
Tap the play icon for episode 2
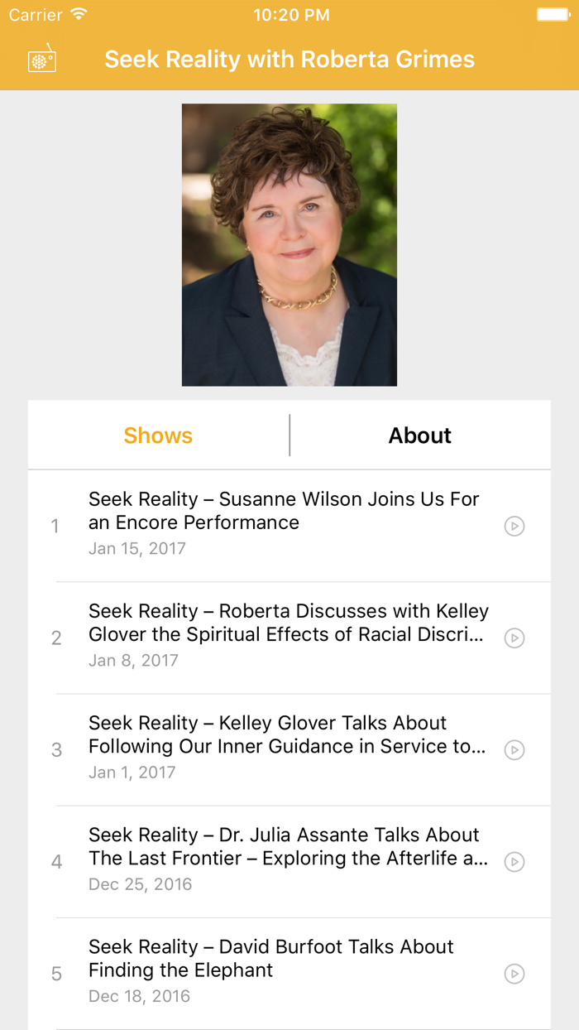(x=514, y=638)
